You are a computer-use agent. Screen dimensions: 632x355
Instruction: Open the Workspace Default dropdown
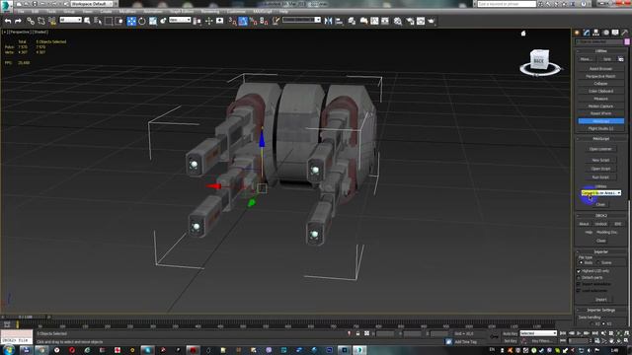[92, 4]
